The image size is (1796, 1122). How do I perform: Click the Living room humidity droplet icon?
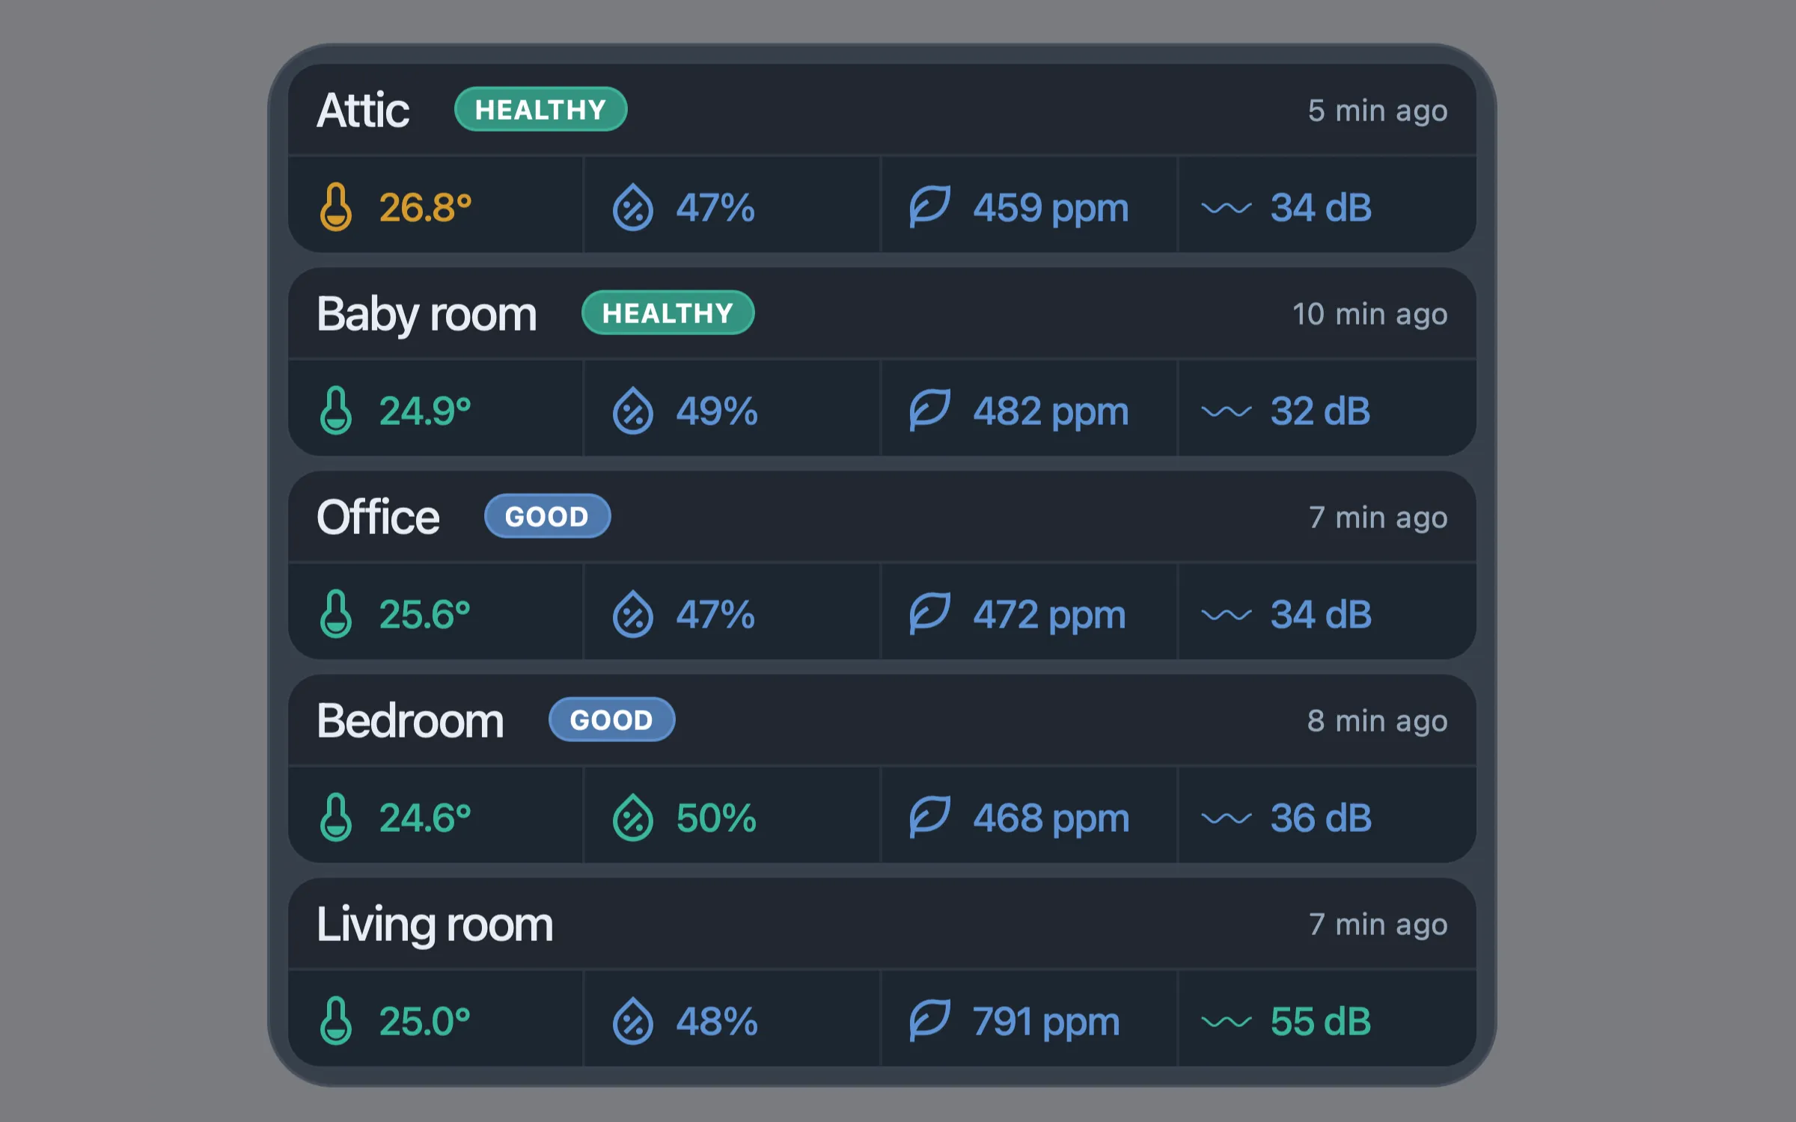tap(633, 1021)
